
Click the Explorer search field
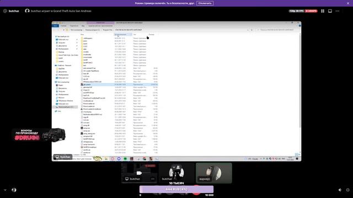click(x=278, y=30)
